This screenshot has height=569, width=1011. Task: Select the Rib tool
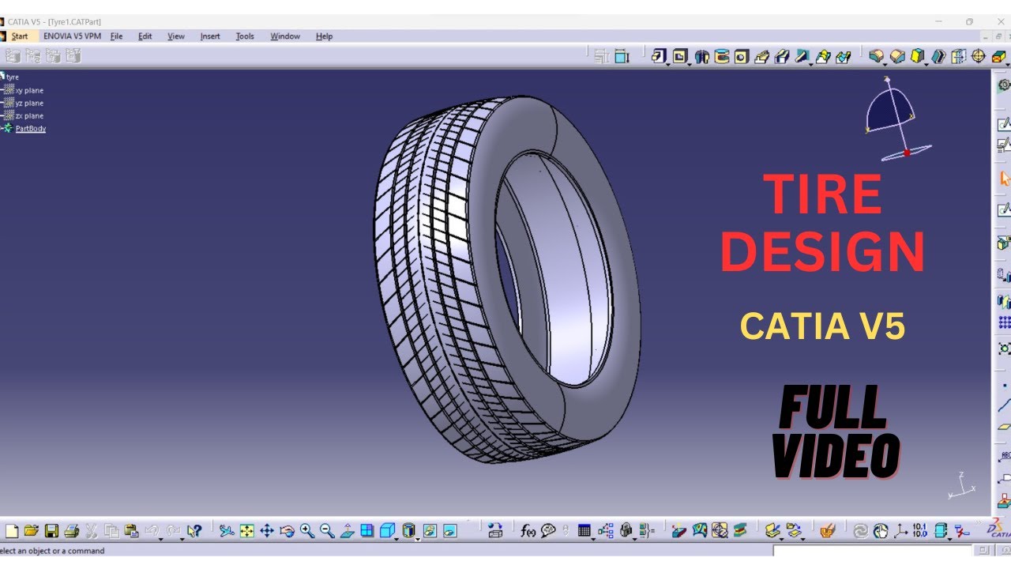pos(761,55)
